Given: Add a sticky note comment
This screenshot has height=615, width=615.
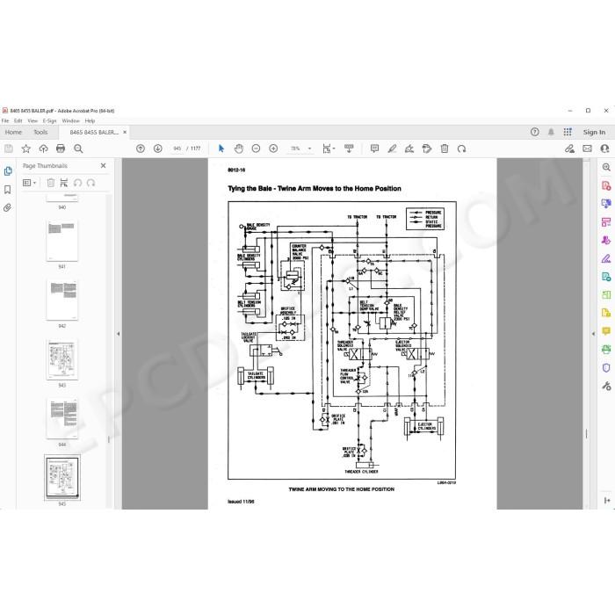Looking at the screenshot, I should click(374, 148).
